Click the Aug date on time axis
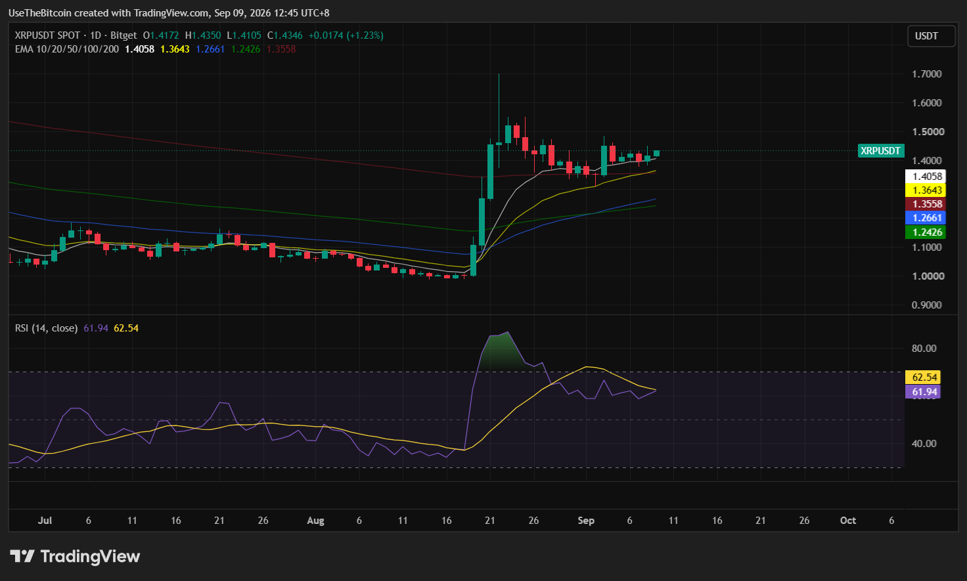 (315, 521)
